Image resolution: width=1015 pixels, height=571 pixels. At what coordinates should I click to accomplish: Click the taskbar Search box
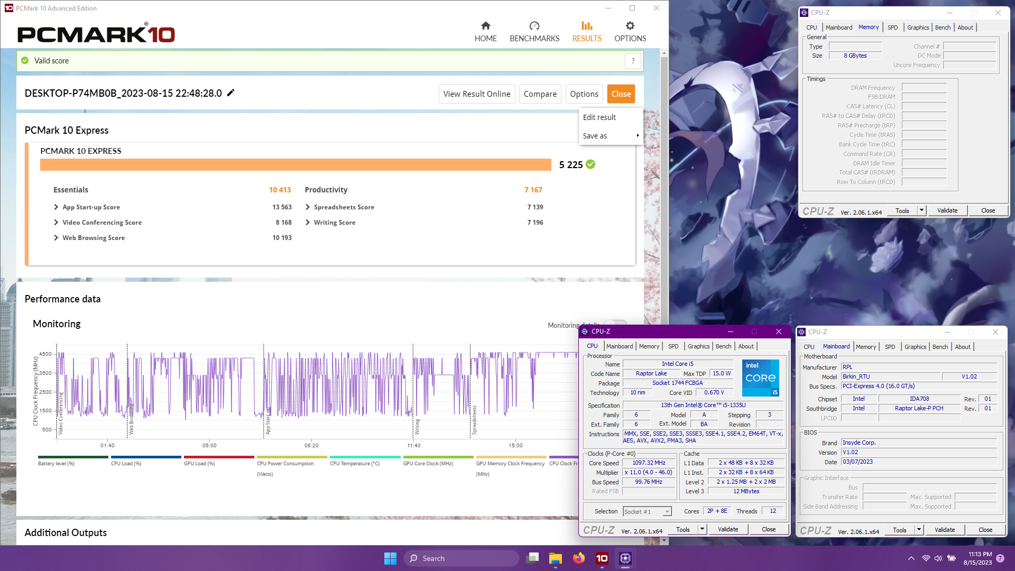pos(462,558)
